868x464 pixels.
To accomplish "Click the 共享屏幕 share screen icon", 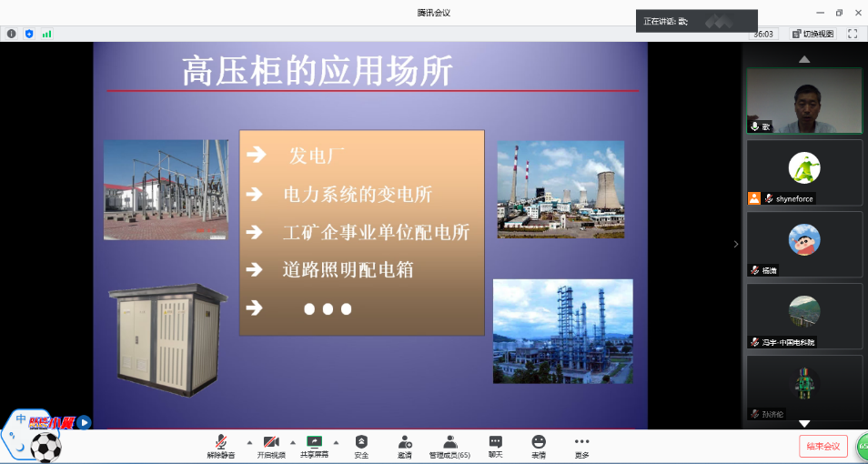I will pyautogui.click(x=314, y=445).
